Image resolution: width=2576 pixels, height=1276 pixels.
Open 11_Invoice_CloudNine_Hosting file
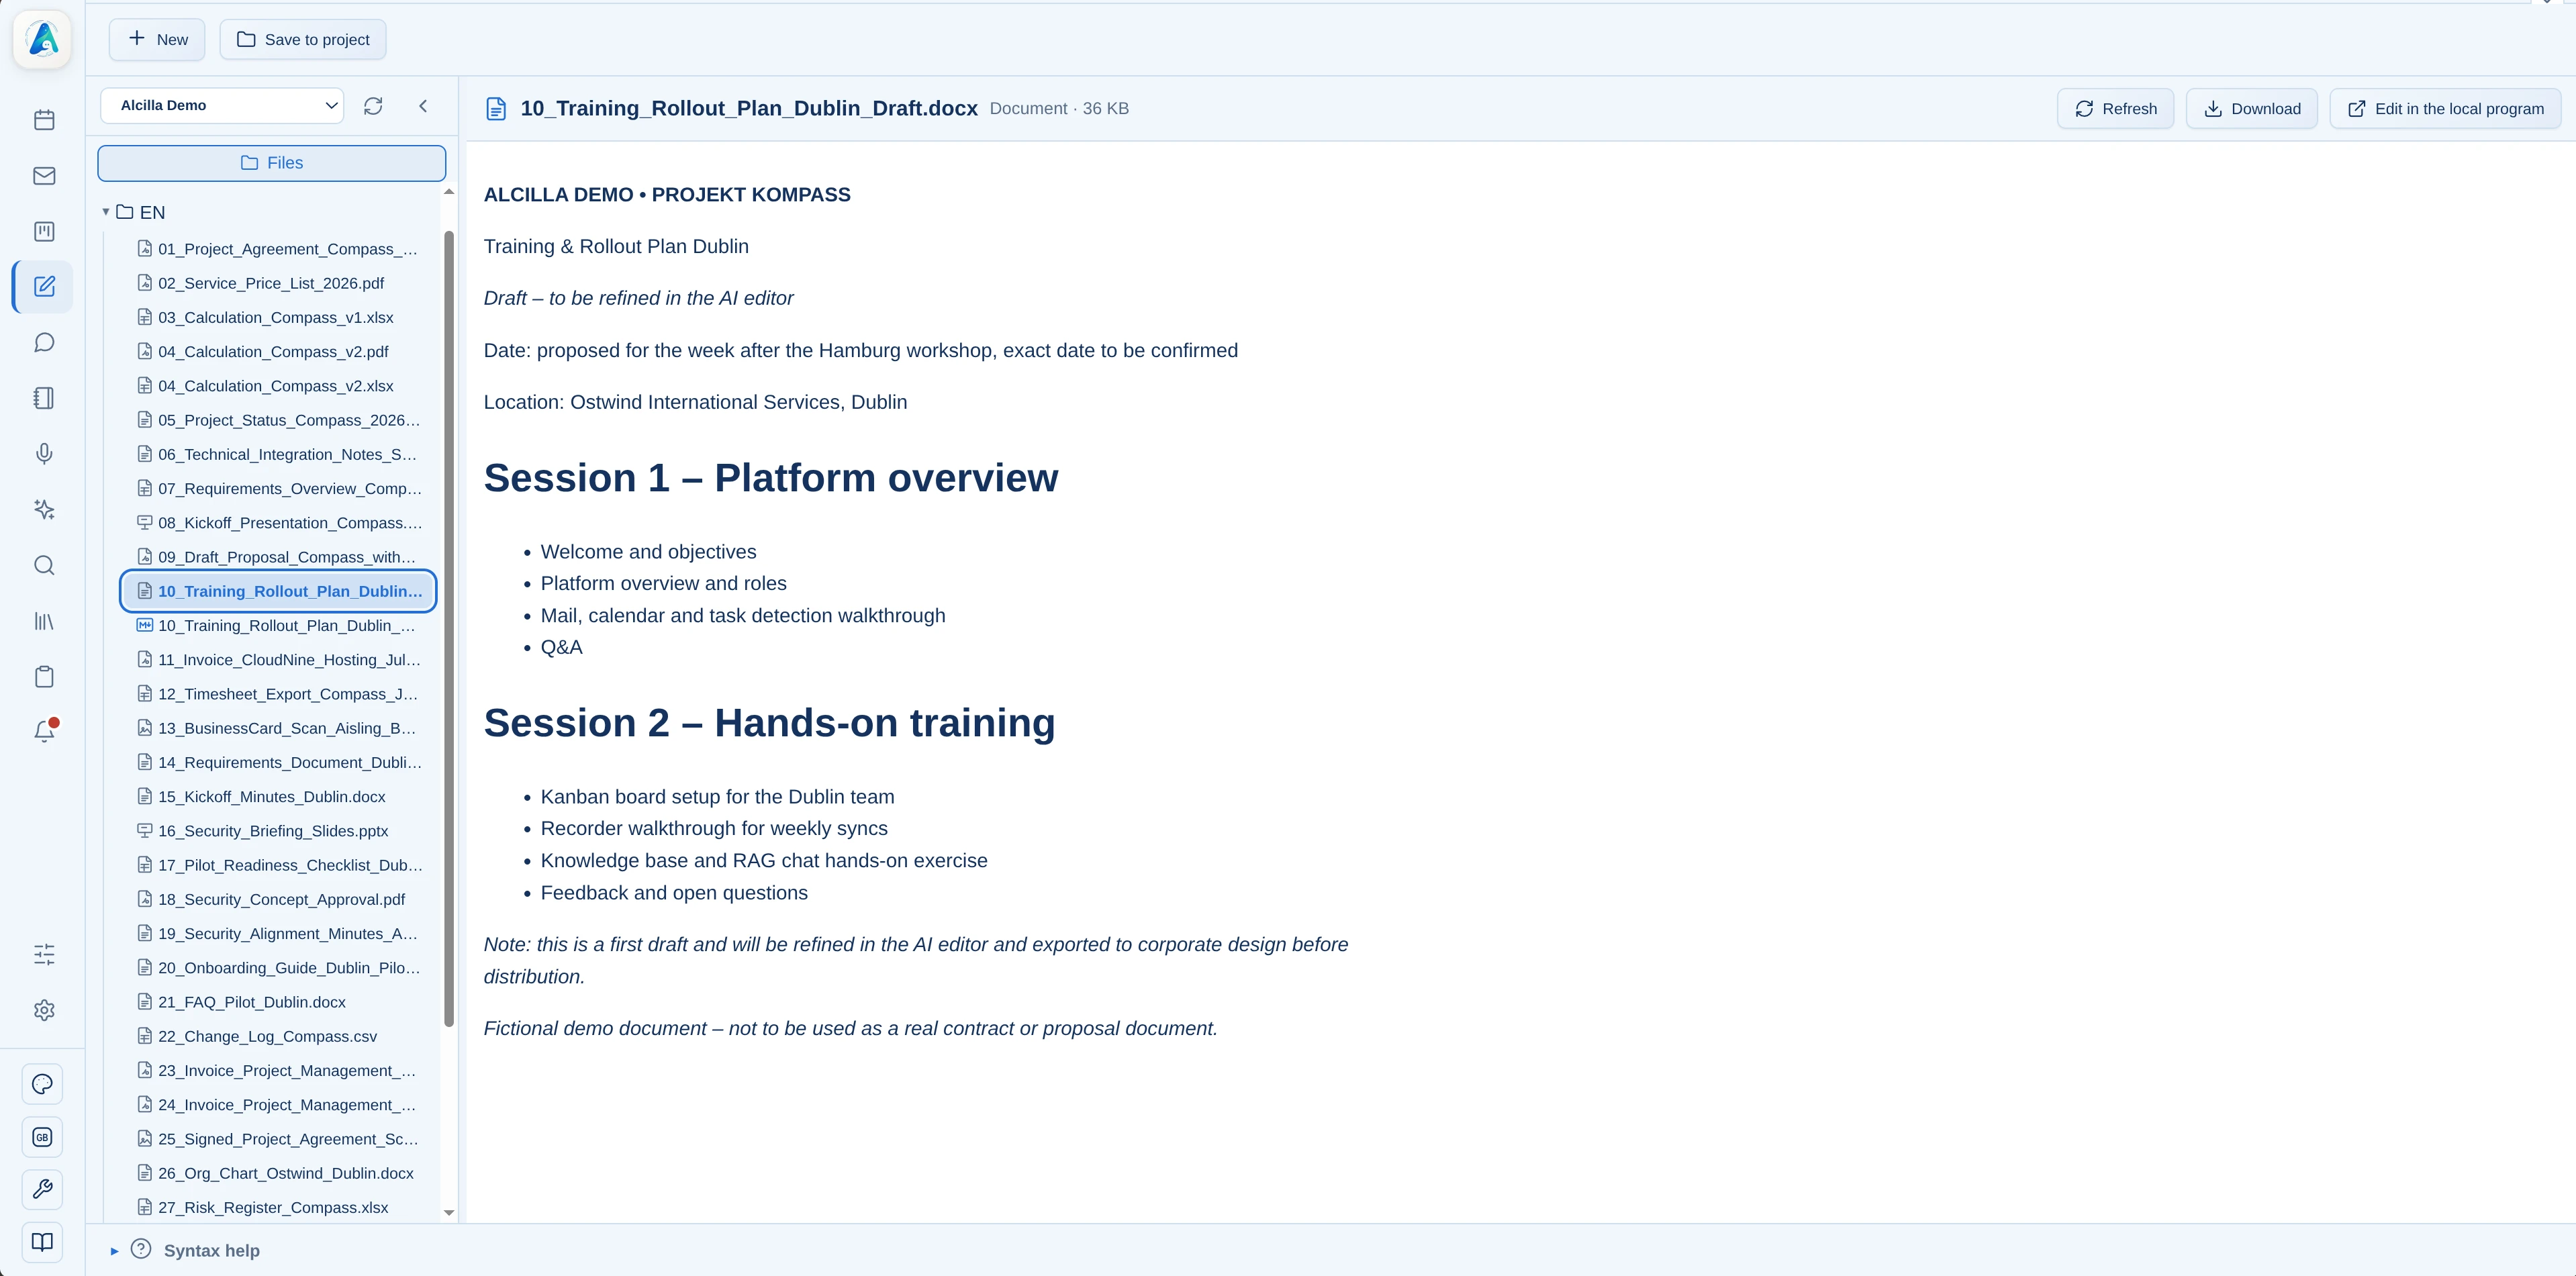(x=278, y=660)
